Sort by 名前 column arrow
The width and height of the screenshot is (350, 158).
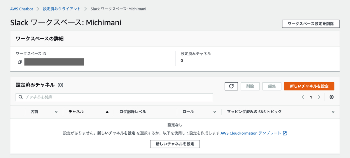point(56,112)
